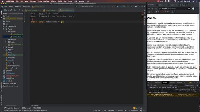Viewport: 200px width, 112px height.
Task: Click the Expand/Collapse all icon in Project panel
Action: [x=15, y=10]
